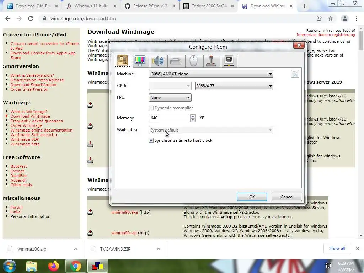Click the Chrome taskbar icon
Viewport: 364px width, 273px height.
75,266
